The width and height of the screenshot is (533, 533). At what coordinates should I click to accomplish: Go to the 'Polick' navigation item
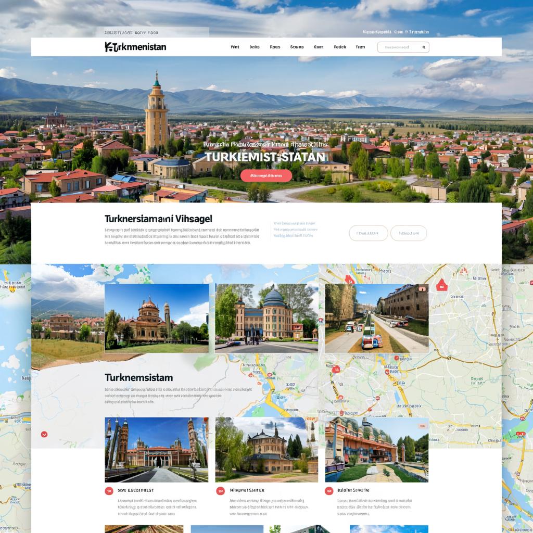coord(340,47)
